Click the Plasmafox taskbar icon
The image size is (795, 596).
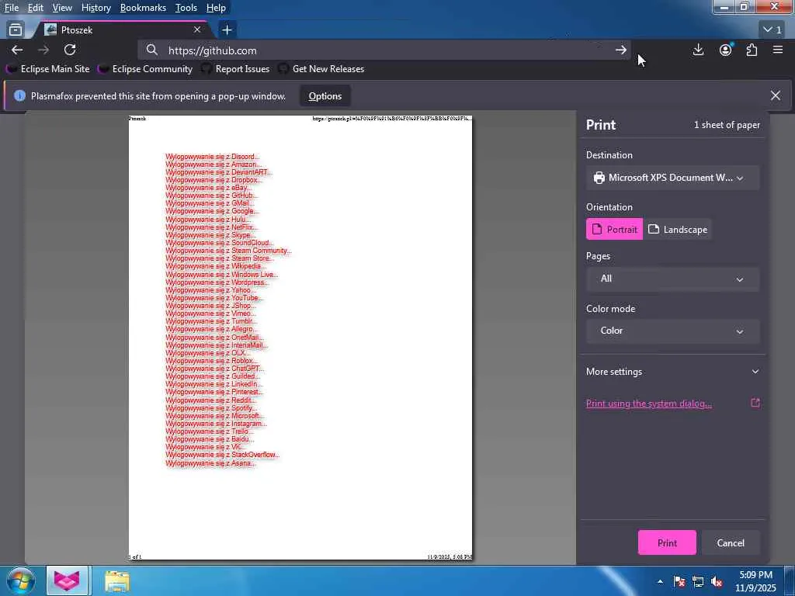(67, 580)
